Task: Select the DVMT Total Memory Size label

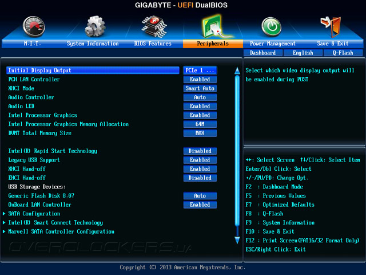Action: coord(39,133)
